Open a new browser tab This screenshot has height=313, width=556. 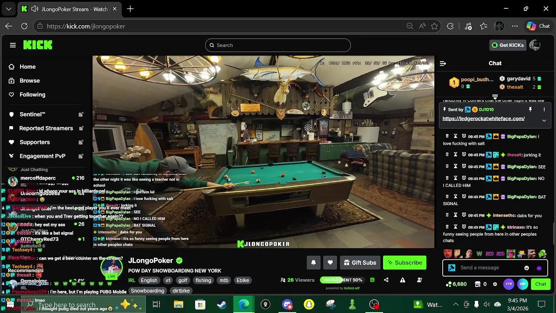[x=130, y=9]
